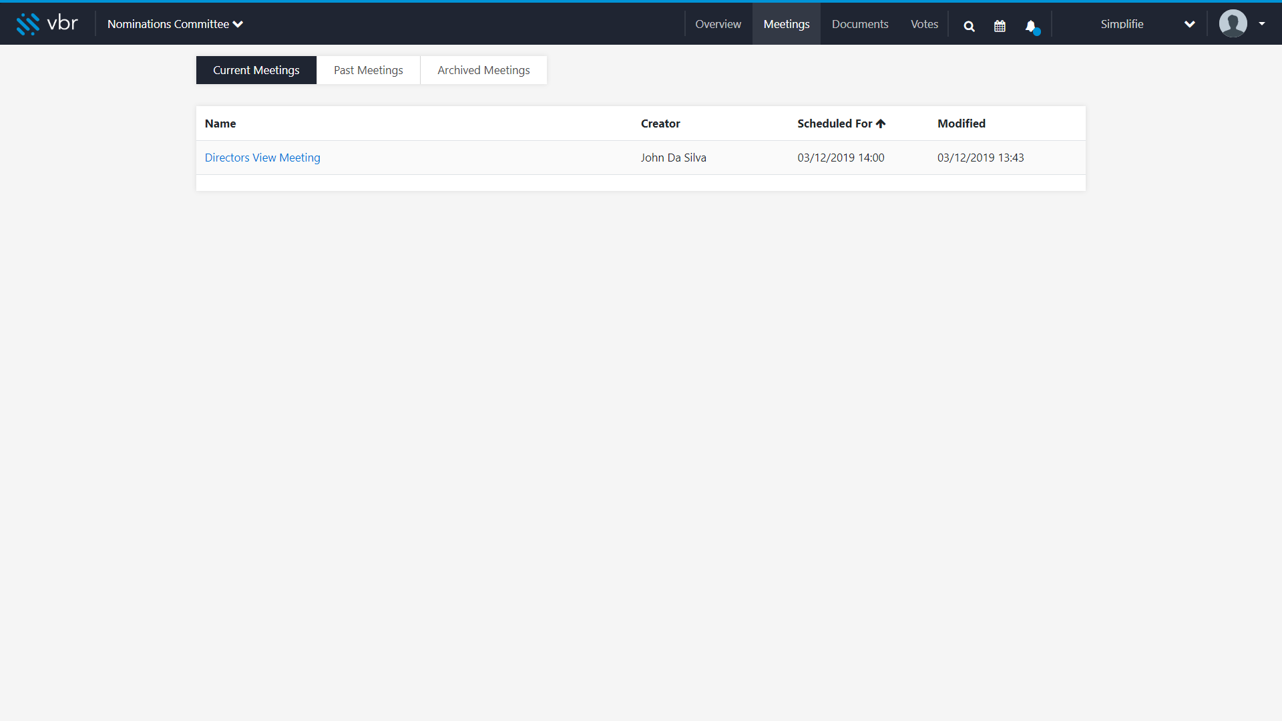Switch to the Past Meetings tab

(x=369, y=70)
